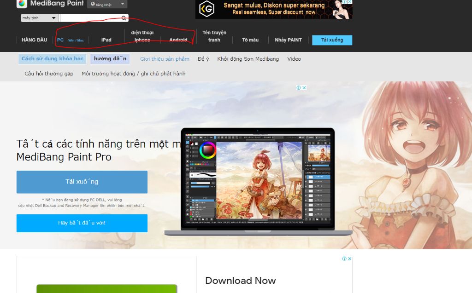Open the Video link
The height and width of the screenshot is (293, 472).
pos(294,59)
